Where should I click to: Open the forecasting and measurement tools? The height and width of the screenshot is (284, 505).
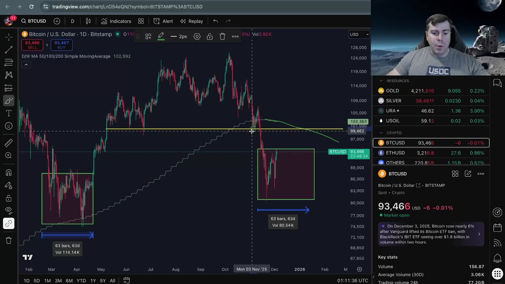8,88
